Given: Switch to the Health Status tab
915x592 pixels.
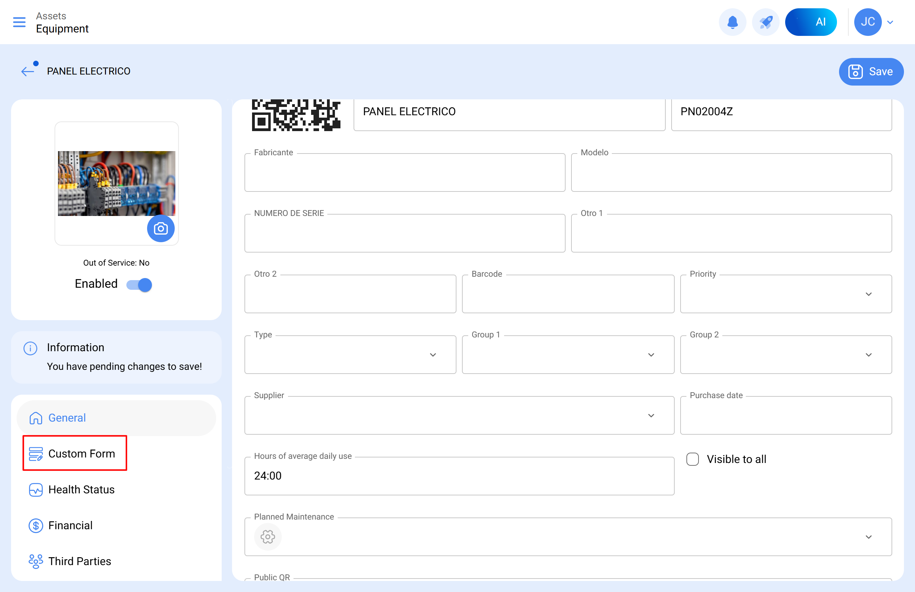Looking at the screenshot, I should 81,490.
